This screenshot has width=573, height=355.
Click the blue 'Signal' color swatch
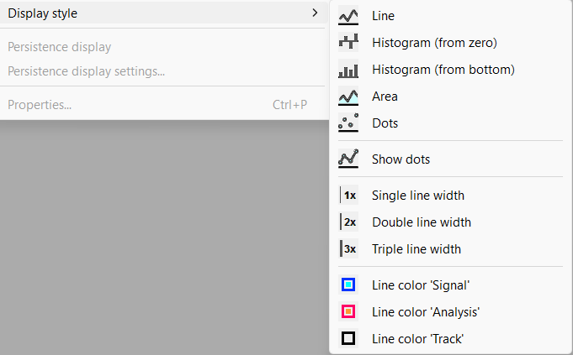point(348,285)
